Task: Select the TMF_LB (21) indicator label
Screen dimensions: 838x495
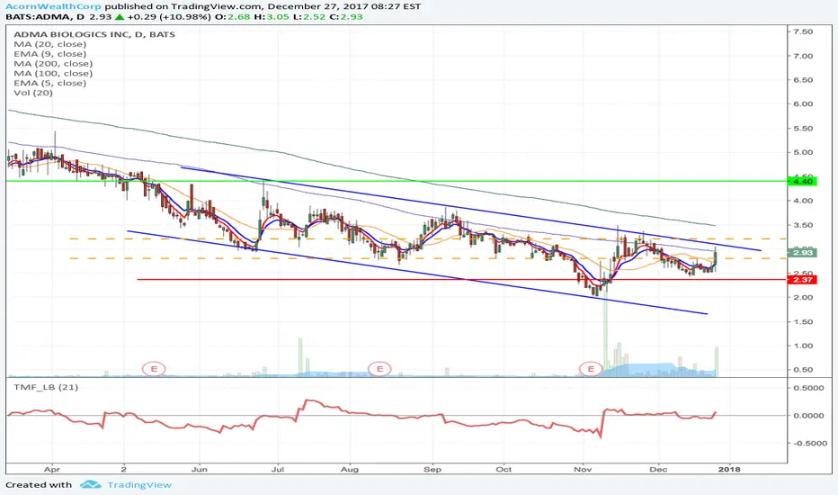Action: [46, 387]
